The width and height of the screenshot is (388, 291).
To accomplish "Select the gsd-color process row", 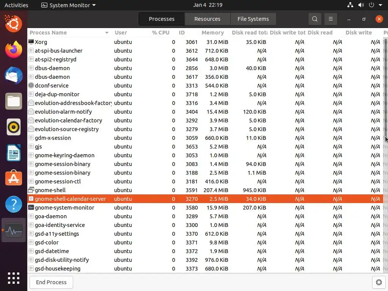I will coord(205,242).
